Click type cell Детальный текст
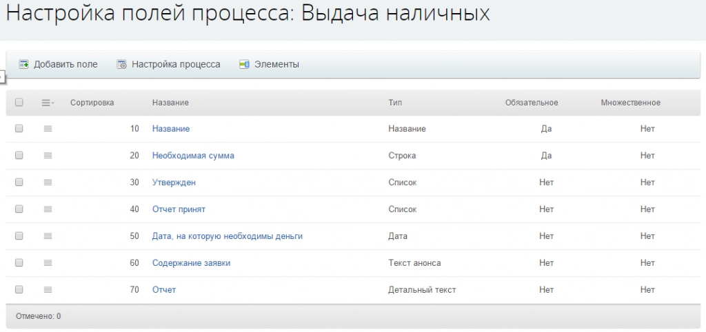Image resolution: width=706 pixels, height=332 pixels. (422, 290)
